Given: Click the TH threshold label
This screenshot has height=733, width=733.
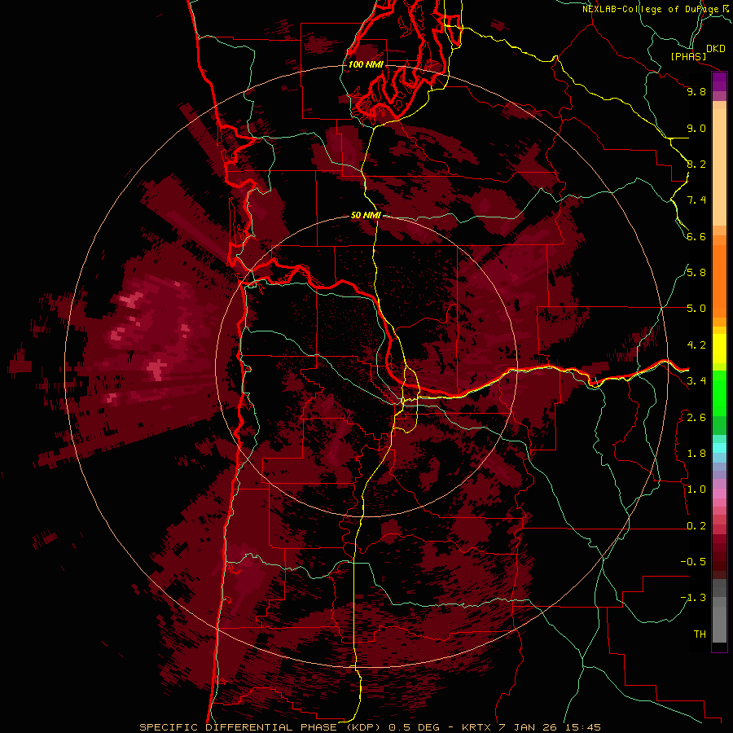Looking at the screenshot, I should coord(700,634).
